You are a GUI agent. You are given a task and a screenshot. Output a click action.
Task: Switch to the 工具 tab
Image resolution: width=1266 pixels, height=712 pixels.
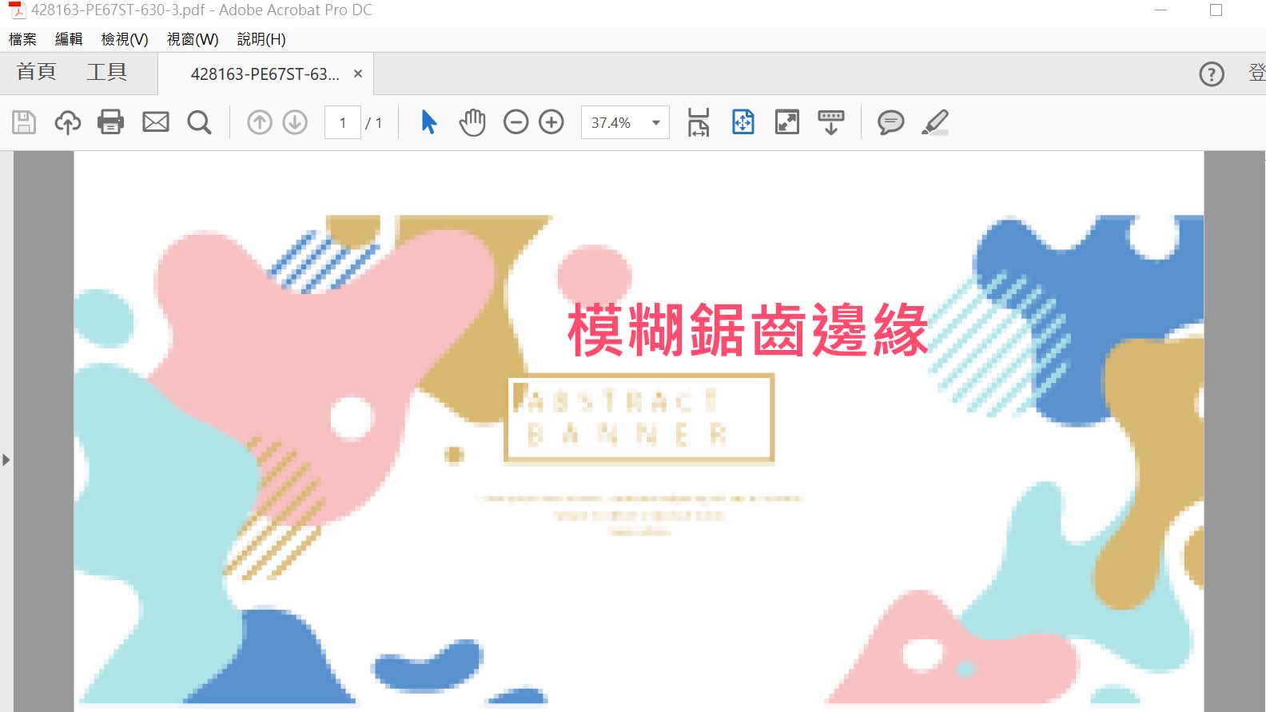point(107,73)
